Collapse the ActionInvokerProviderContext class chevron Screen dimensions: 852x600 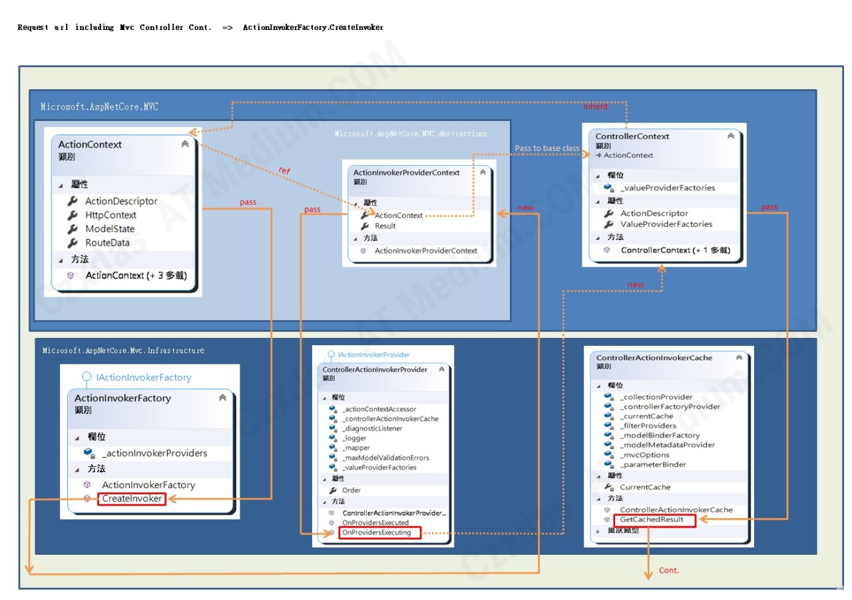484,172
